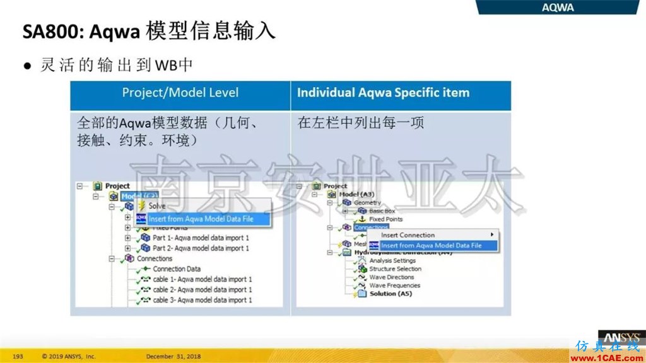
Task: Collapse the Project node in right tree
Action: tap(299, 186)
